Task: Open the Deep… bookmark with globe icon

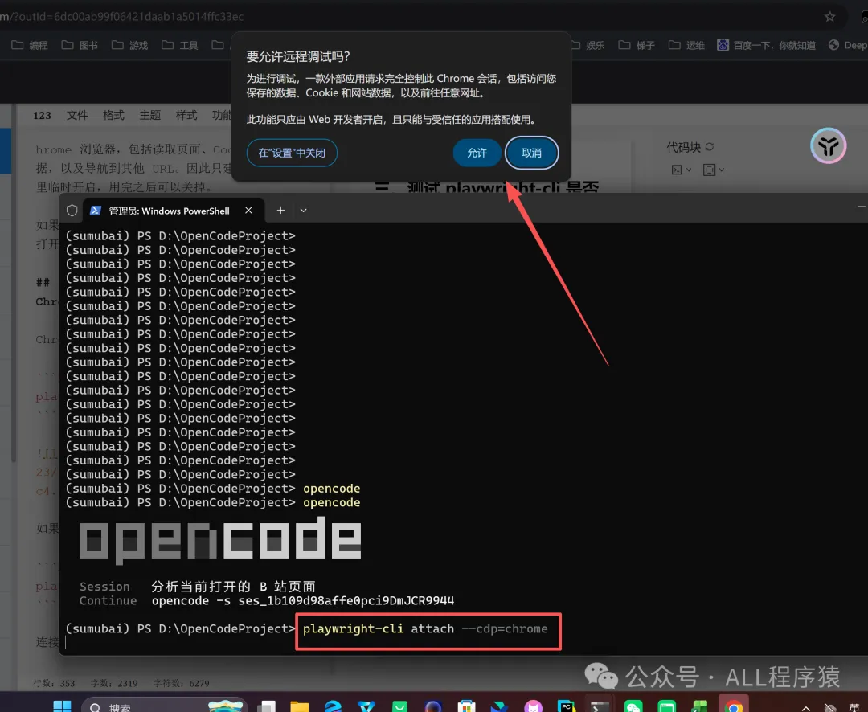Action: (x=848, y=45)
